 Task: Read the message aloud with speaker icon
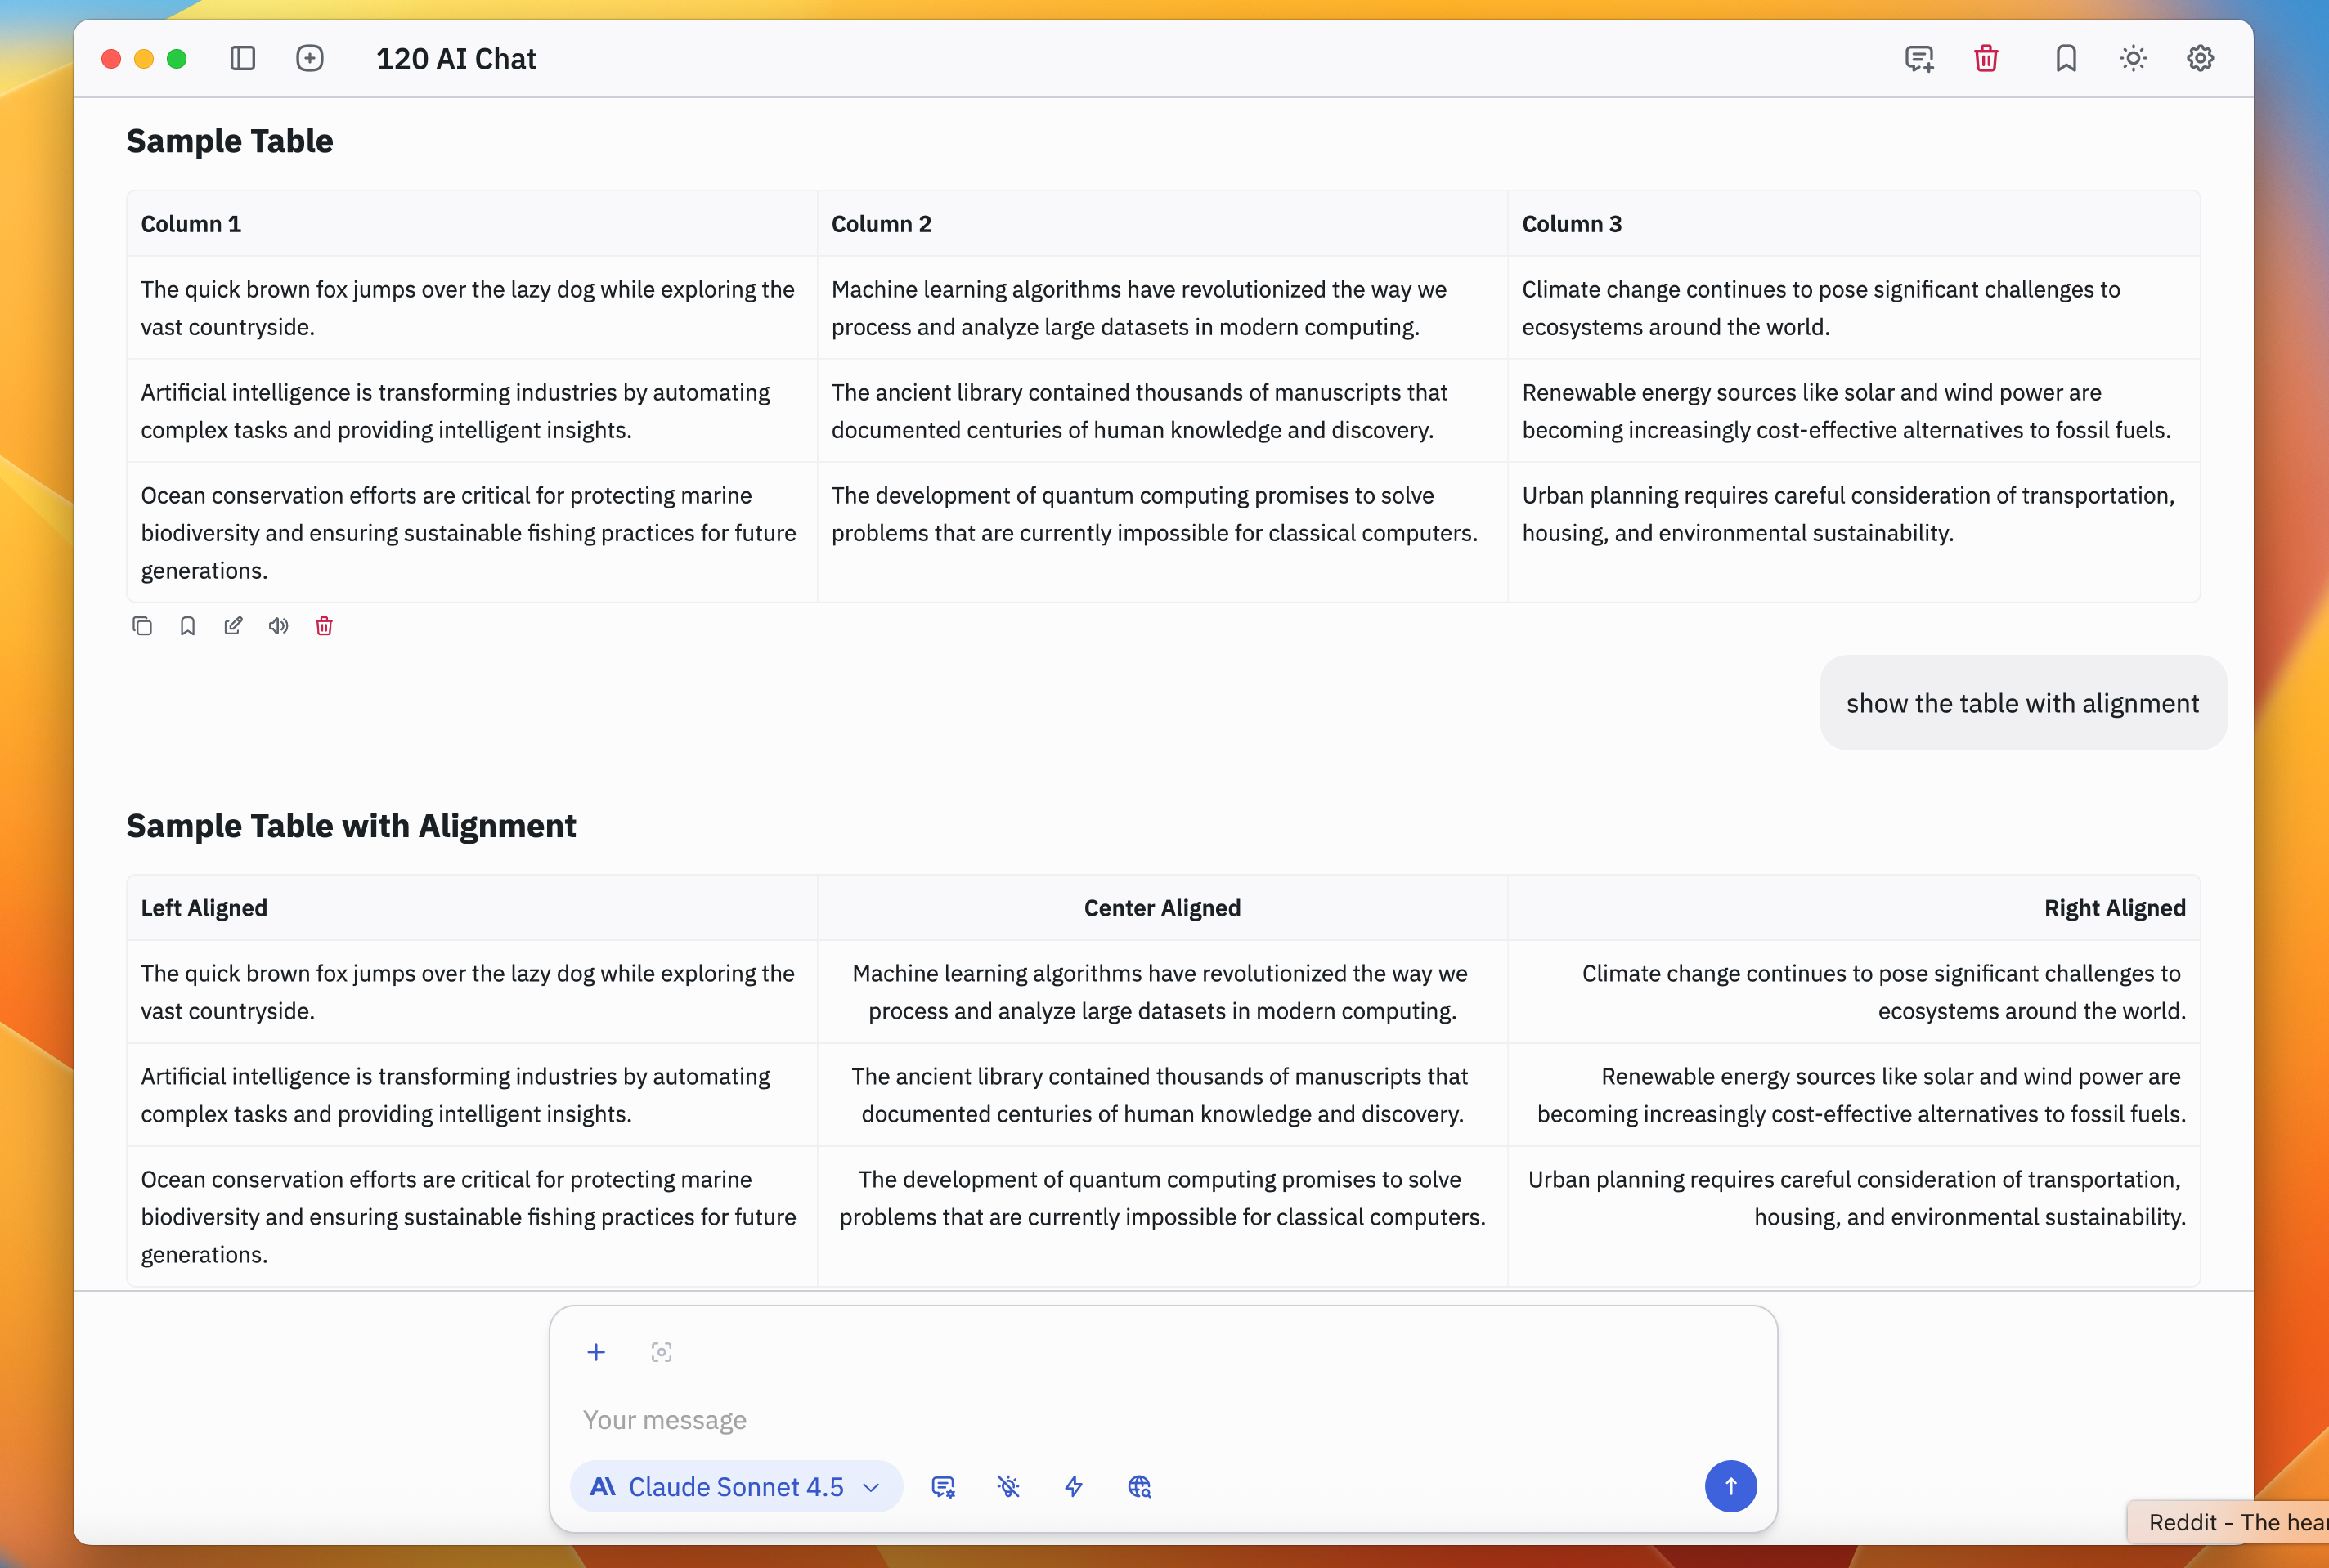tap(278, 626)
